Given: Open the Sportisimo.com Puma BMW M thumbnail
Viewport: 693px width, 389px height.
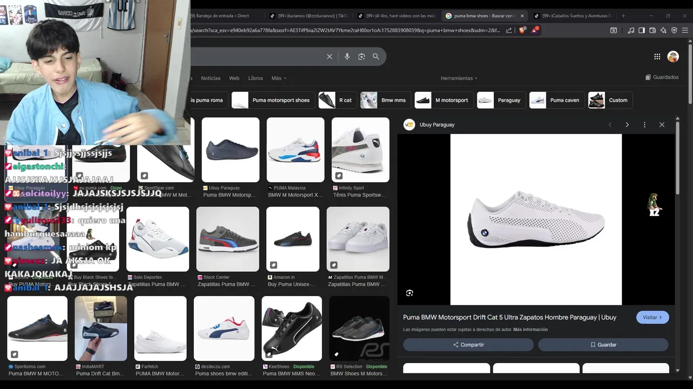Looking at the screenshot, I should click(37, 328).
